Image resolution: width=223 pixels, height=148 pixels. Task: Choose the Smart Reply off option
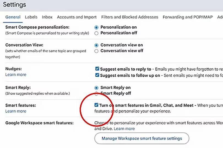click(96, 93)
